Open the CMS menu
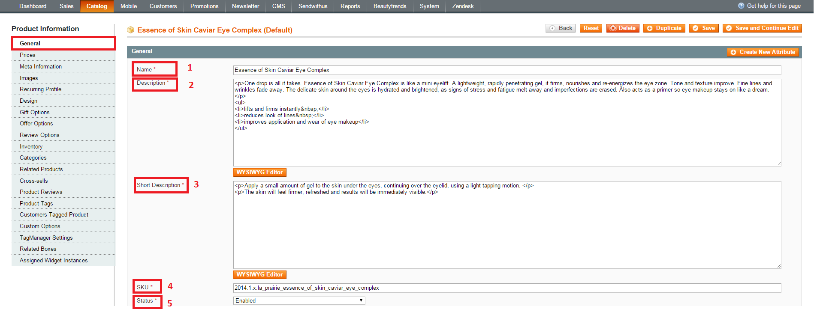 279,6
